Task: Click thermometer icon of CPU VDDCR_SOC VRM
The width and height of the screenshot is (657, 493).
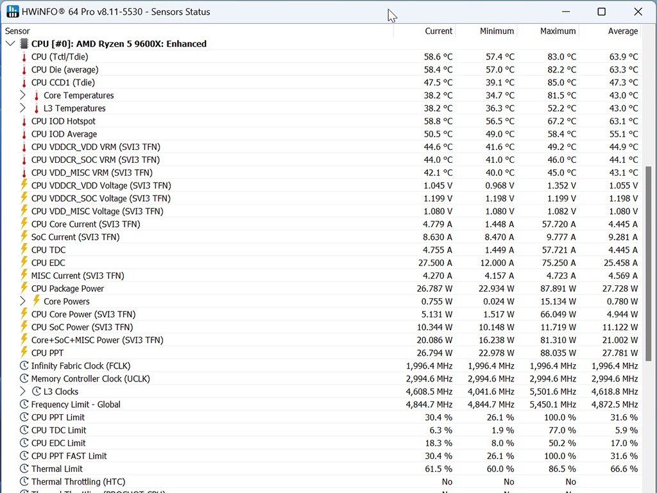Action: (24, 160)
